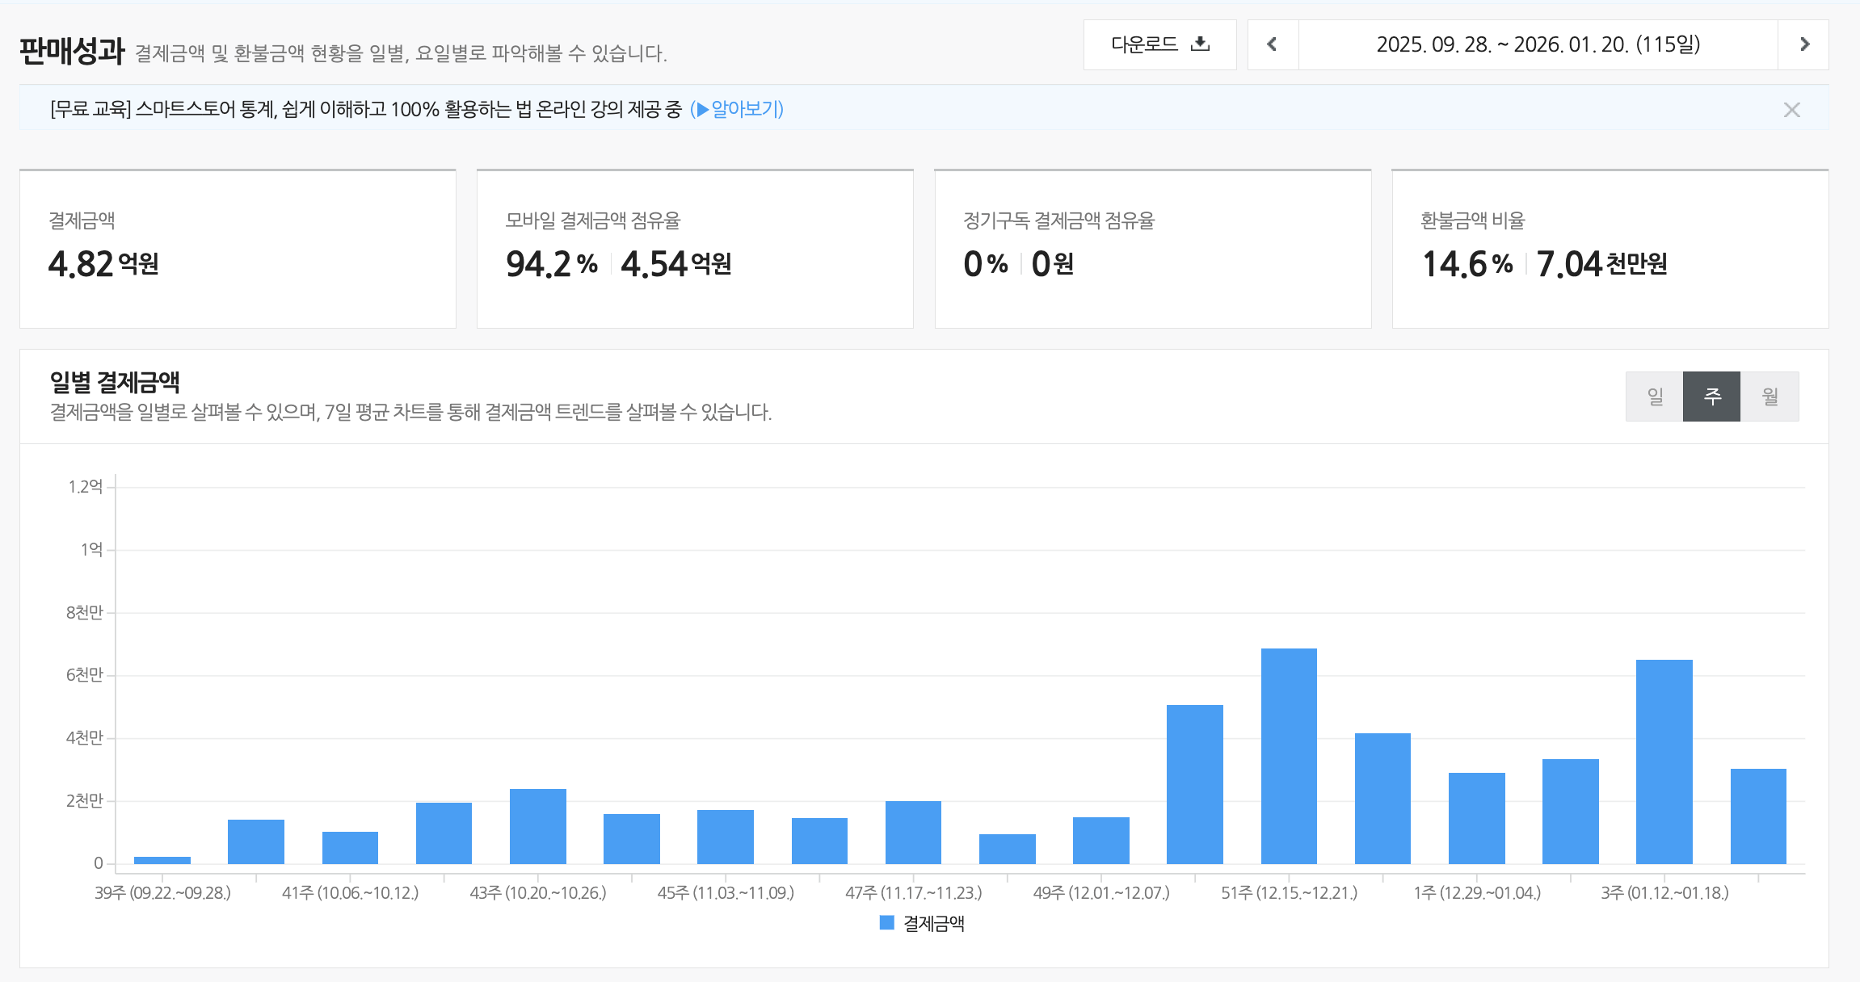Switch chart to weekly 주 view
Image resolution: width=1860 pixels, height=982 pixels.
tap(1711, 397)
